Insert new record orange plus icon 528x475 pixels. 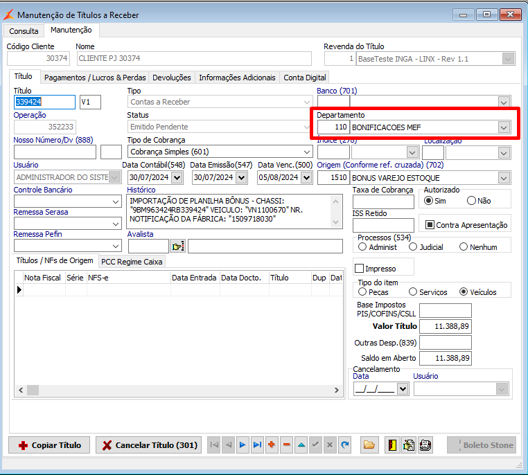coord(272,445)
